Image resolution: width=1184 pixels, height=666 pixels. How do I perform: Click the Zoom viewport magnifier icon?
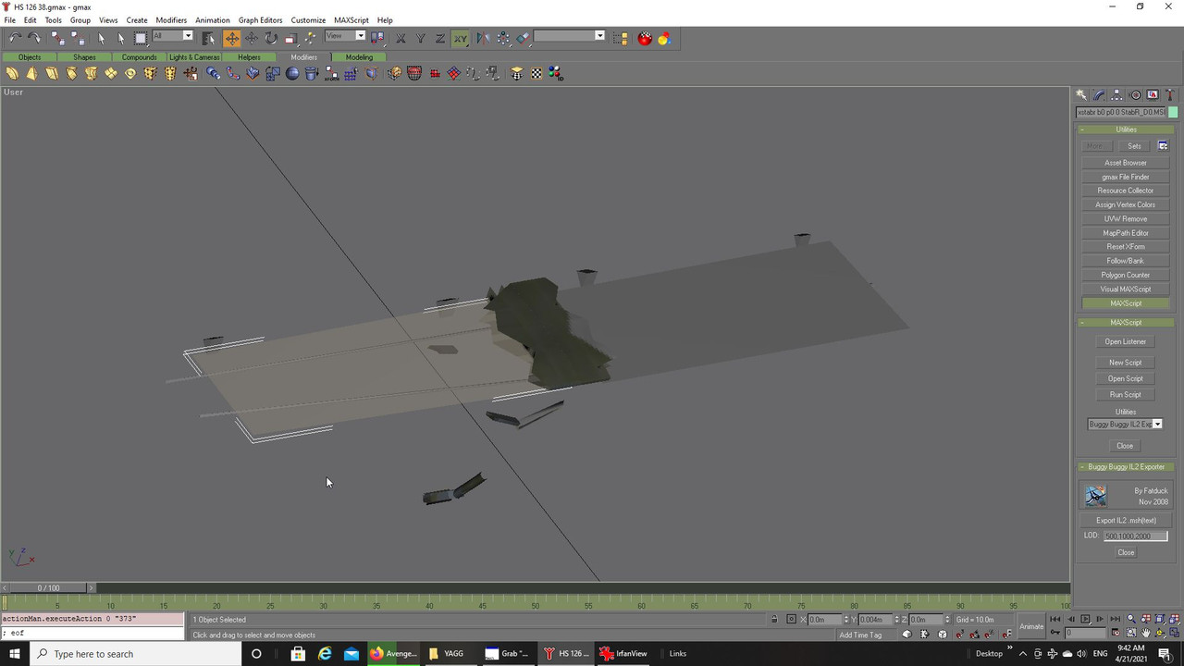[x=1131, y=619]
